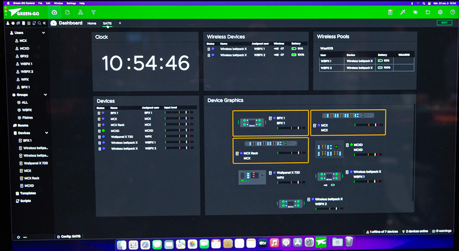The height and width of the screenshot is (251, 459).
Task: Select user WBPX 1 in the sidebar
Action: 24,64
